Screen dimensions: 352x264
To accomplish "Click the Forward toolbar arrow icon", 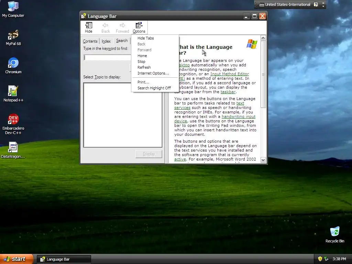I will 122,25.
